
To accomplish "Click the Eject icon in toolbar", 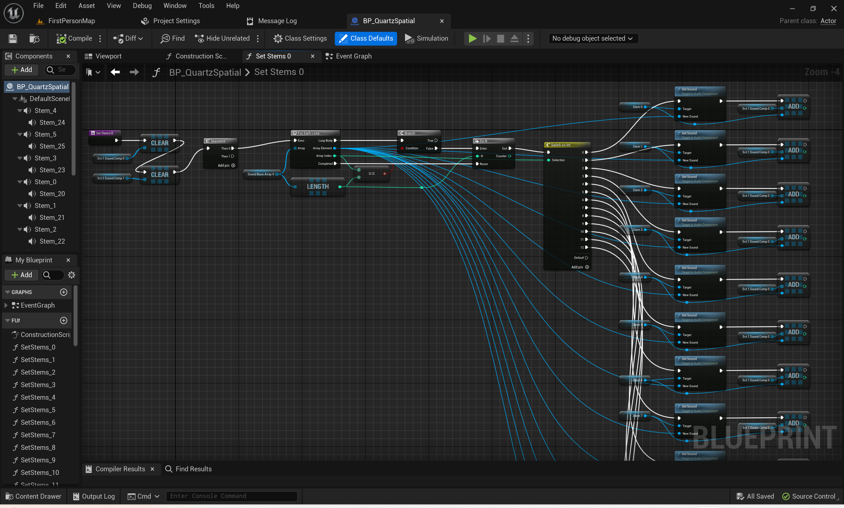I will tap(514, 39).
